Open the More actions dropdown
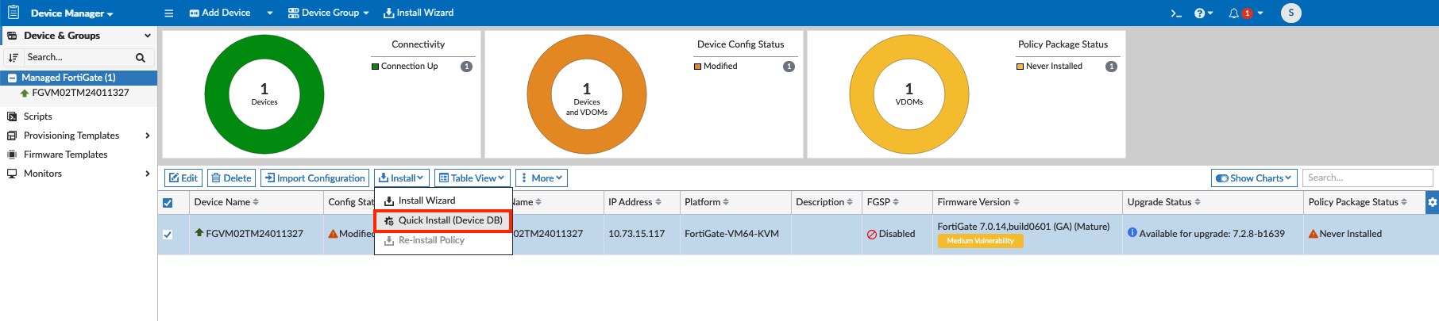Image resolution: width=1439 pixels, height=321 pixels. (x=542, y=178)
